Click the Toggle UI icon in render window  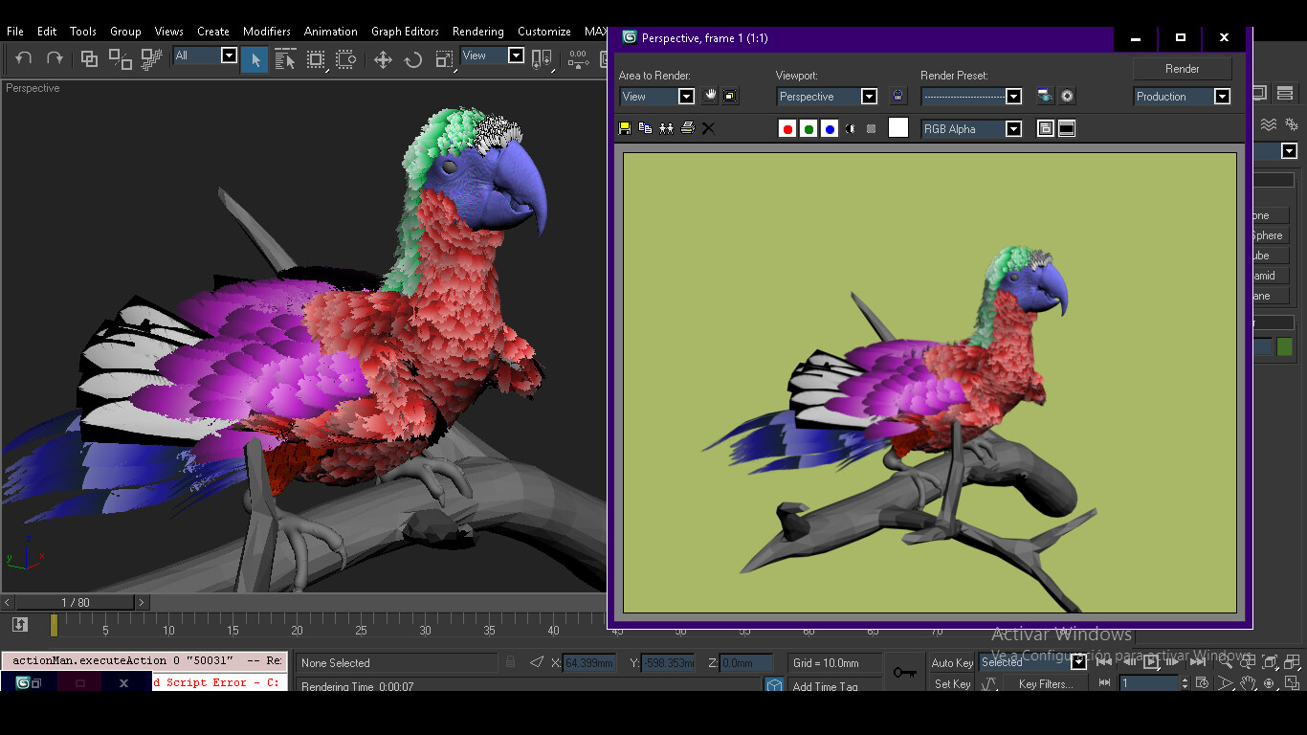click(x=1067, y=129)
